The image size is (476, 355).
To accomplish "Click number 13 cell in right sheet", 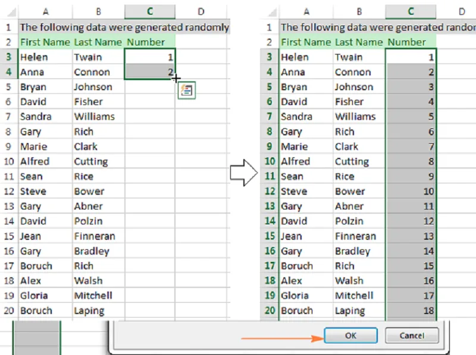I will [411, 236].
